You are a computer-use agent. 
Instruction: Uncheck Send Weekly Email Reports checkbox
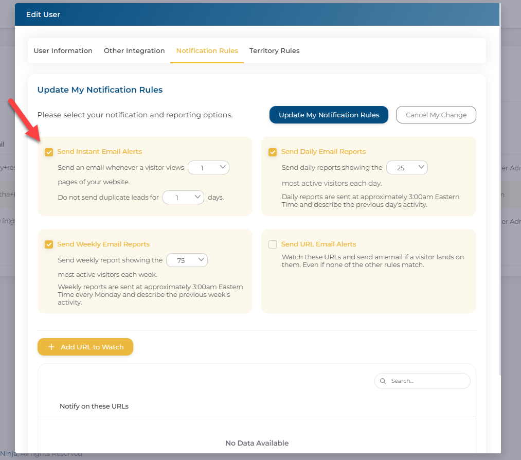click(x=49, y=244)
